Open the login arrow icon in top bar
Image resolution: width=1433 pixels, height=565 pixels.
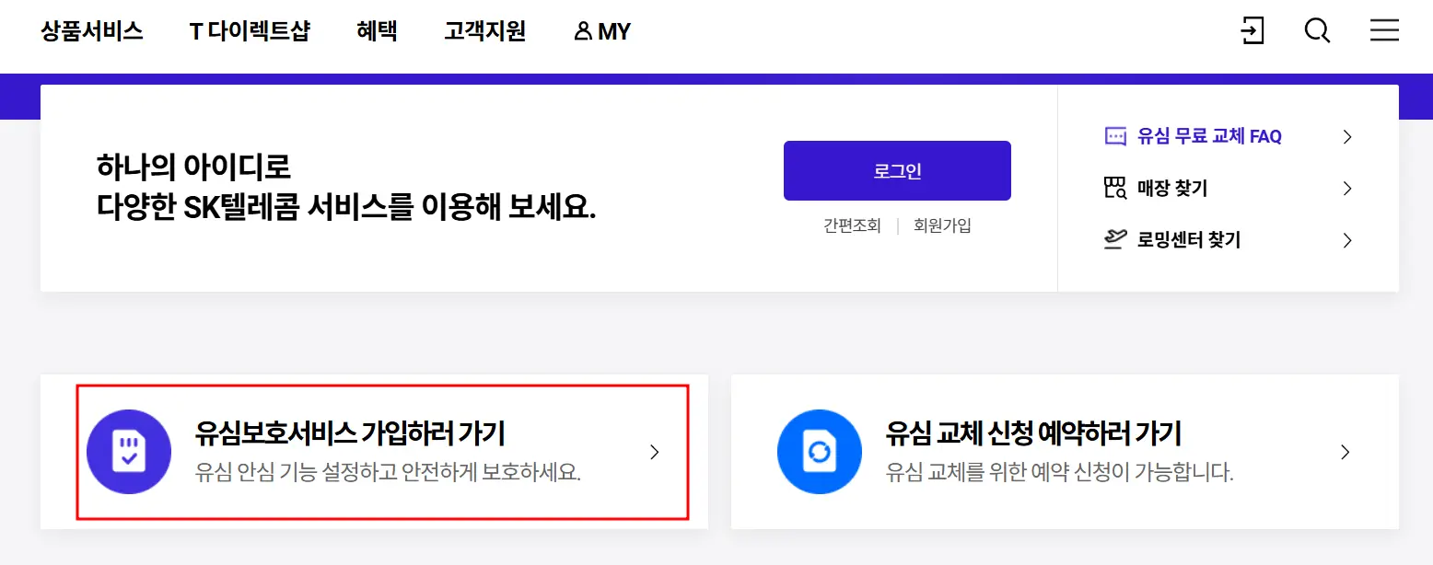(x=1252, y=30)
